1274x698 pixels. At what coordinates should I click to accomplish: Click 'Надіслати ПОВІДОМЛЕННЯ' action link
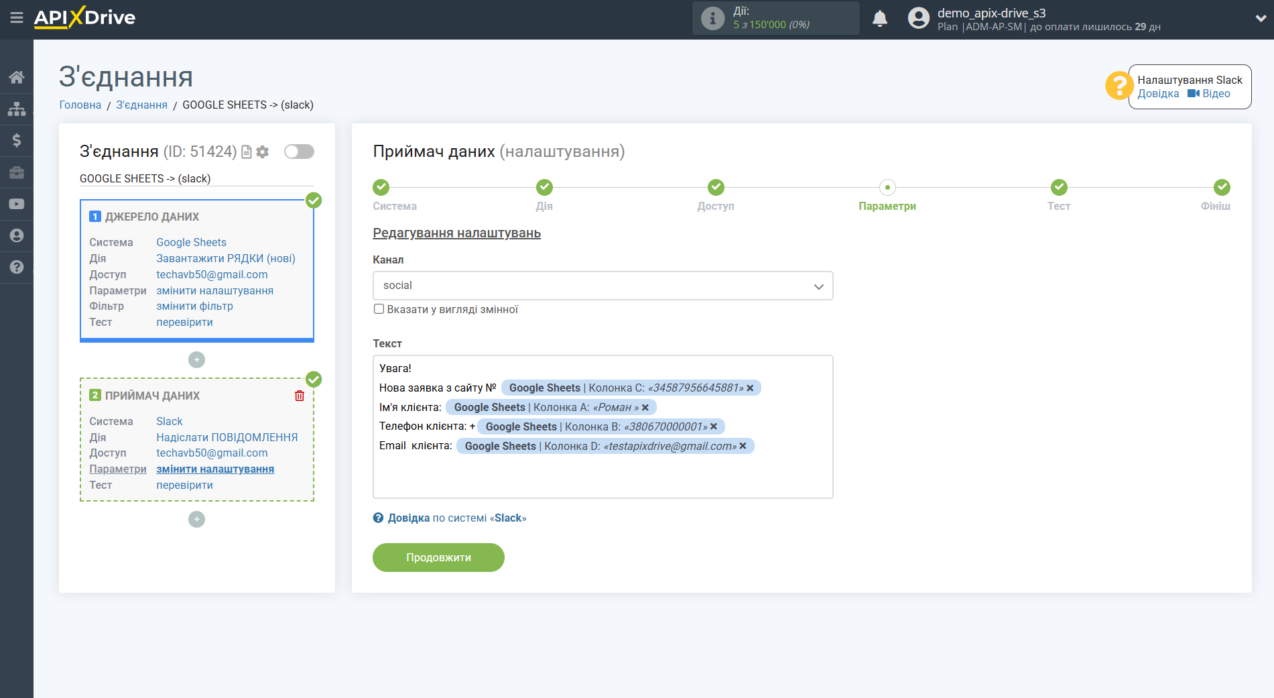click(227, 438)
